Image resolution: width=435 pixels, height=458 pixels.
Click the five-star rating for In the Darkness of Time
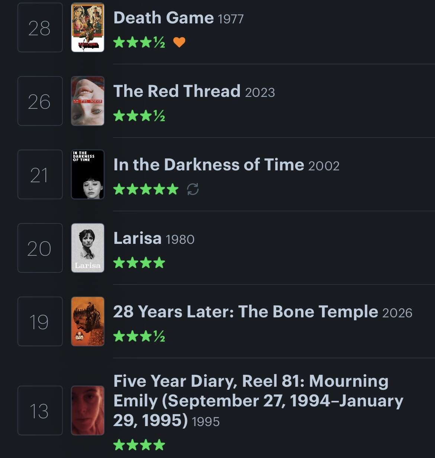click(146, 189)
